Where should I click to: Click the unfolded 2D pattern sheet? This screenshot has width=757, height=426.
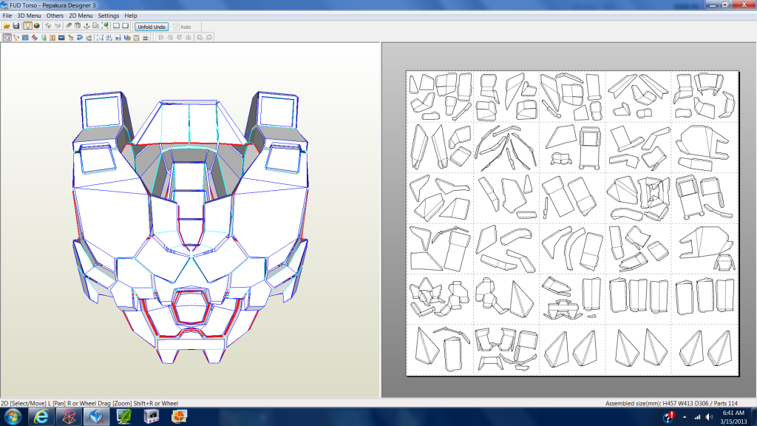(x=573, y=223)
